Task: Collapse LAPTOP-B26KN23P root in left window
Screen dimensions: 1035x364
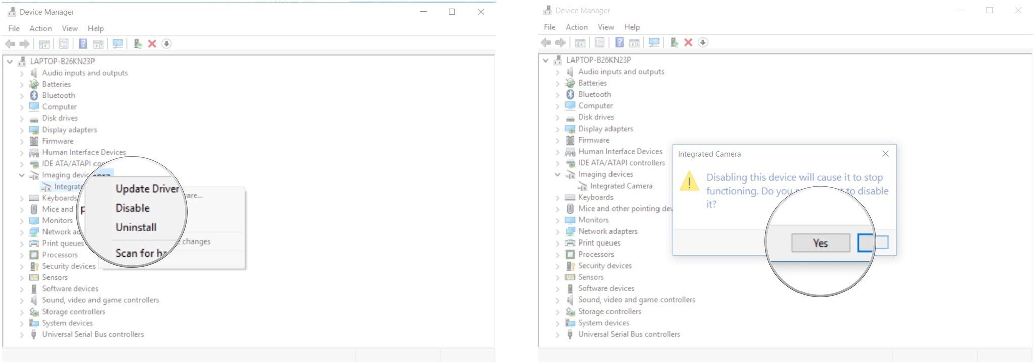Action: tap(10, 61)
